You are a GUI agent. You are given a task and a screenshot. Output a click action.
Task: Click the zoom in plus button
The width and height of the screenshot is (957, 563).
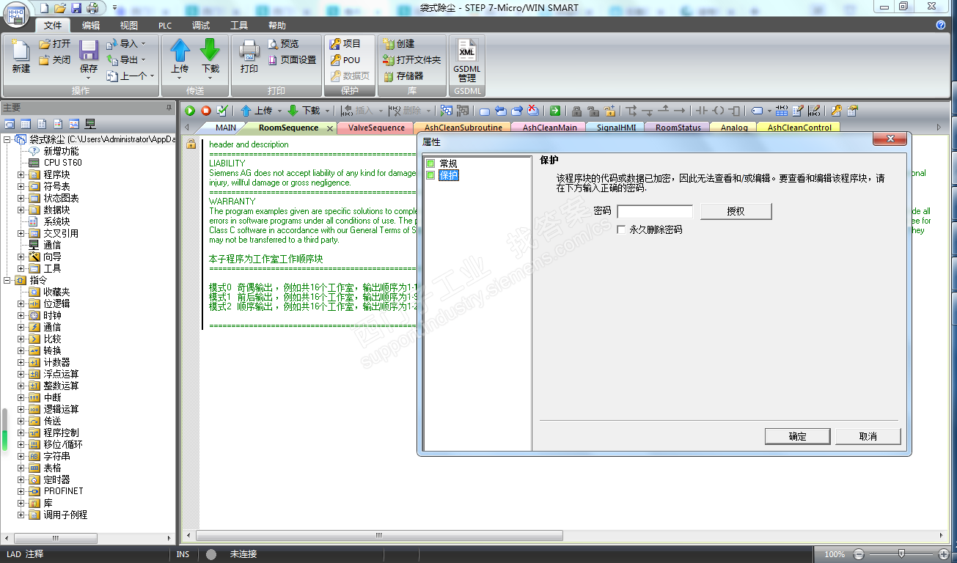[x=944, y=553]
